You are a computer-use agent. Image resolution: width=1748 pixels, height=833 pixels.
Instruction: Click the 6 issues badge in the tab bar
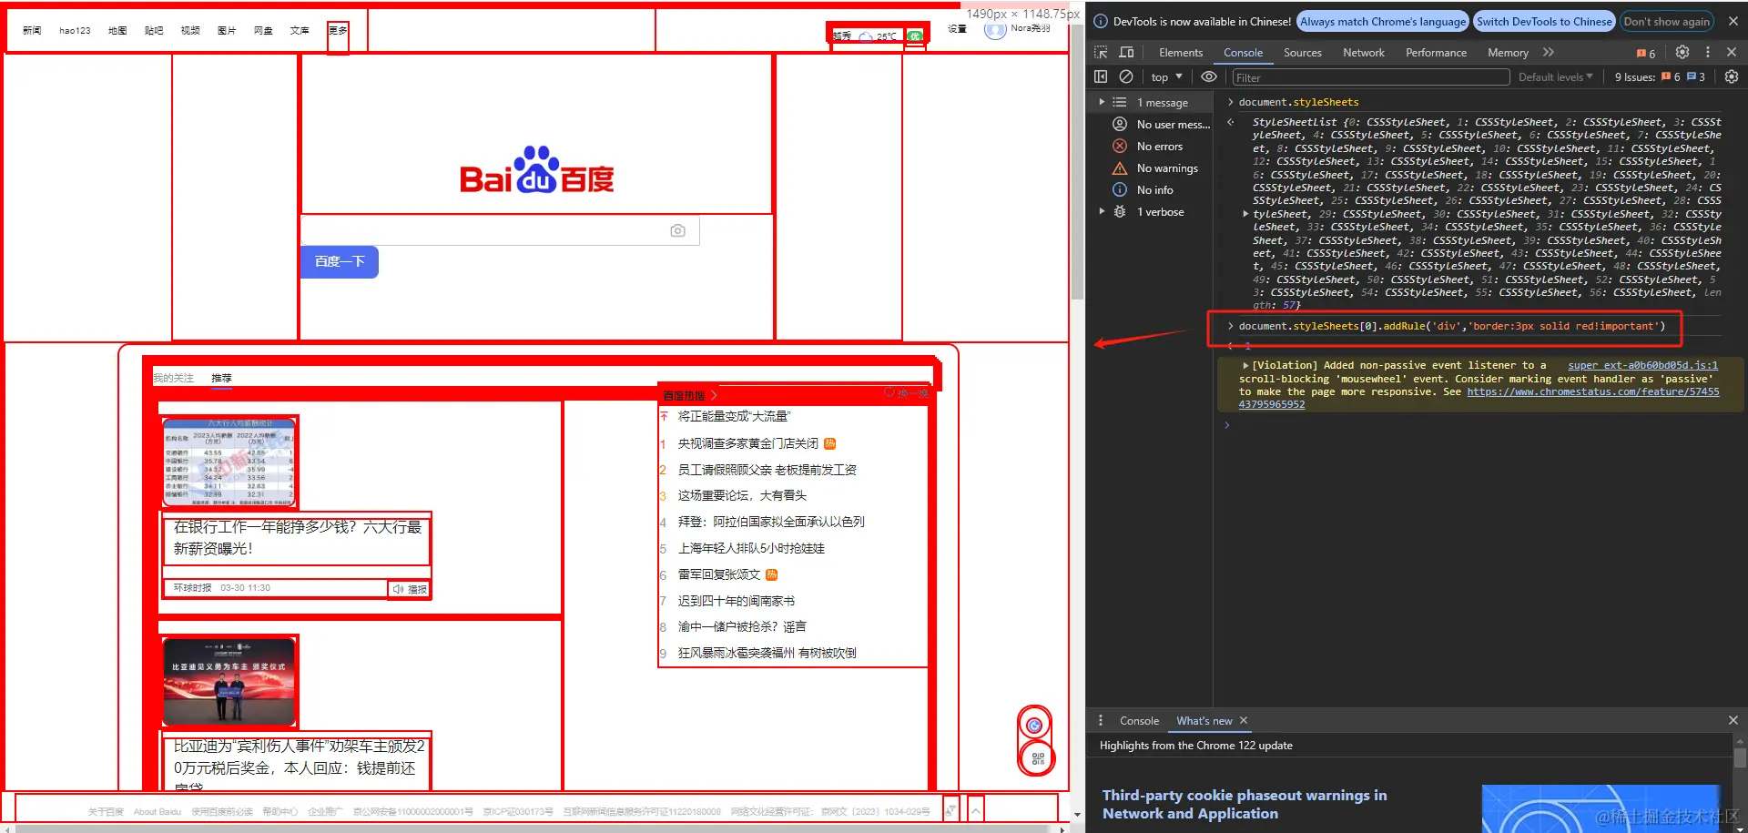click(x=1646, y=53)
